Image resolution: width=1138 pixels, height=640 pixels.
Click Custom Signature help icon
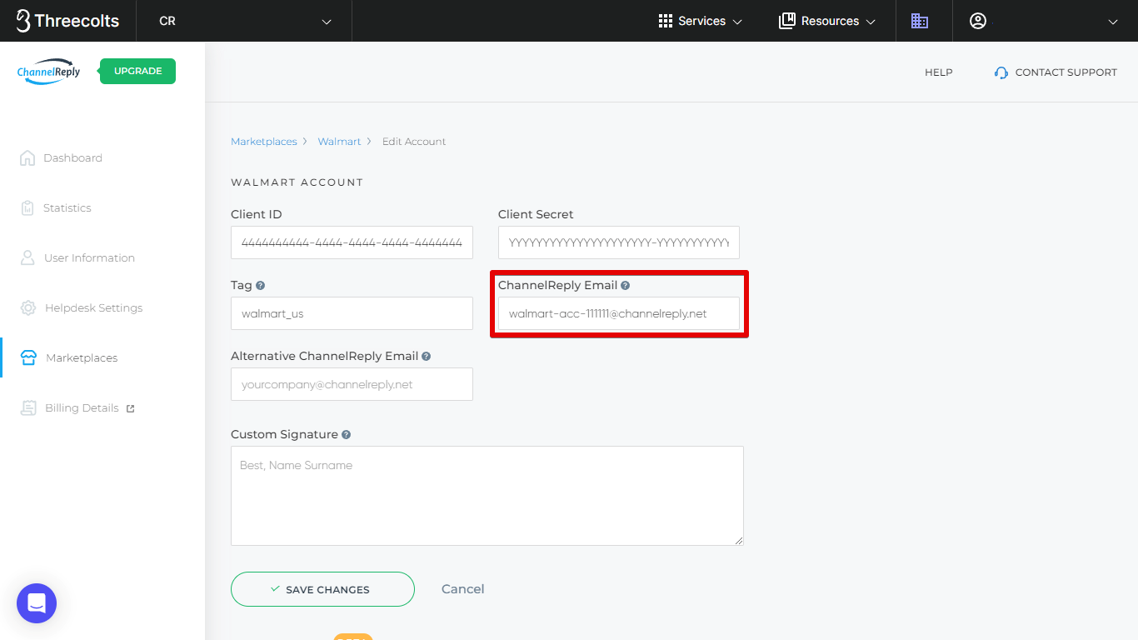coord(346,434)
